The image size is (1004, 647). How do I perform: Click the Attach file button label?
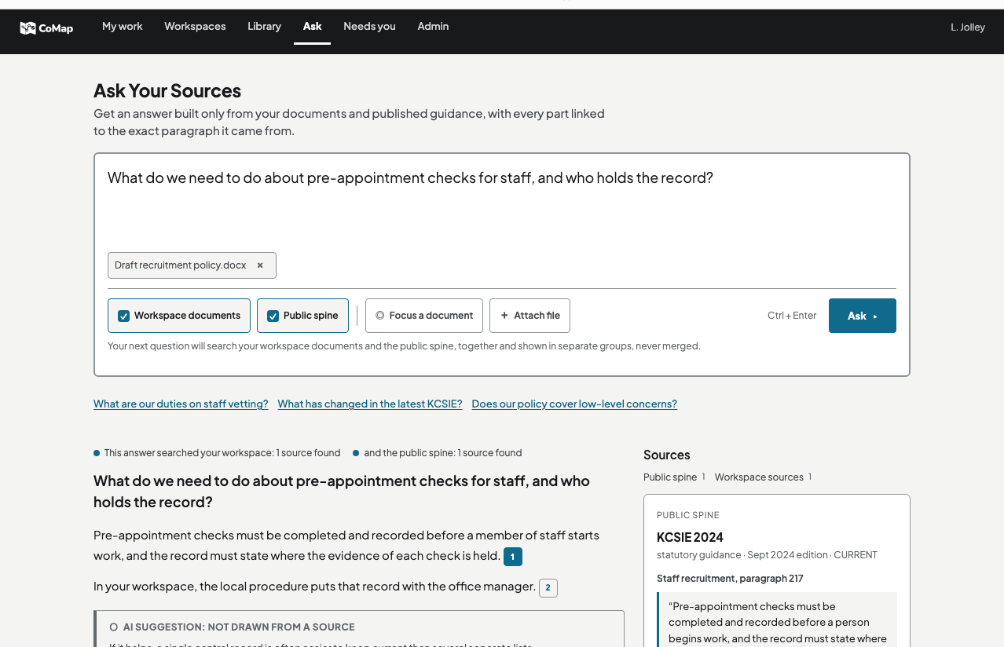(537, 316)
